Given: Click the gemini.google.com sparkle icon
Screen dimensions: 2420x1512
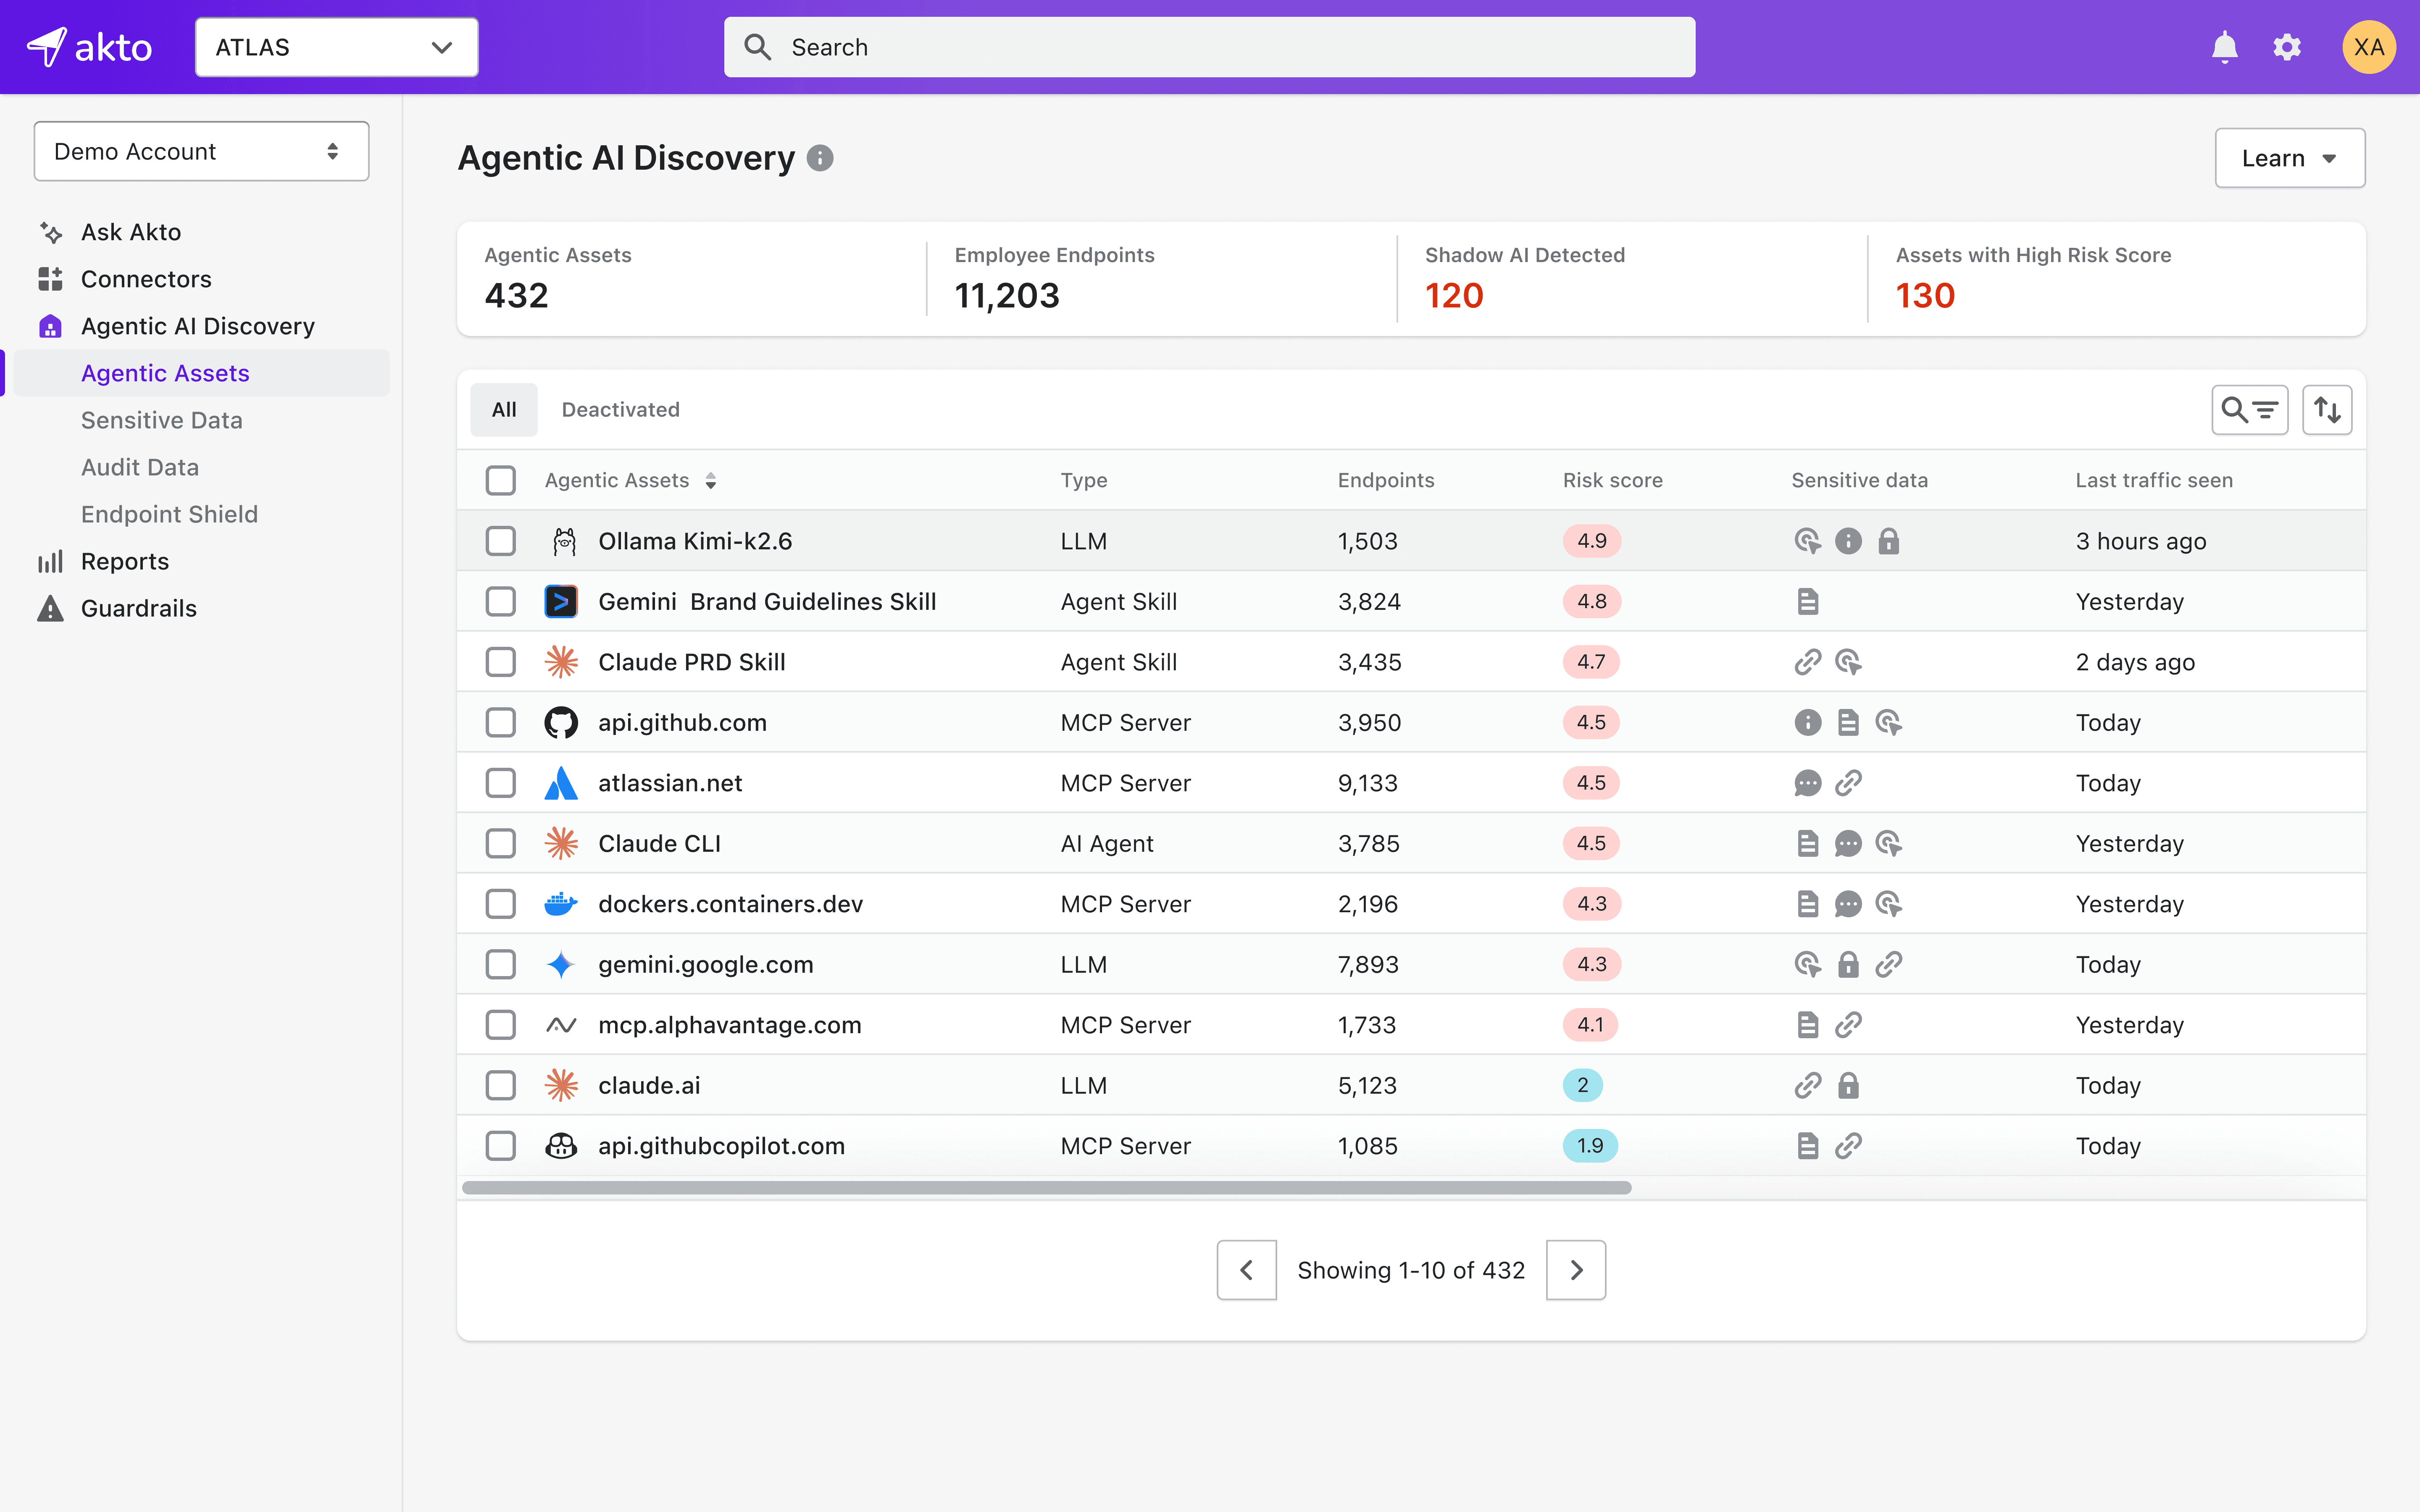Looking at the screenshot, I should click(561, 965).
